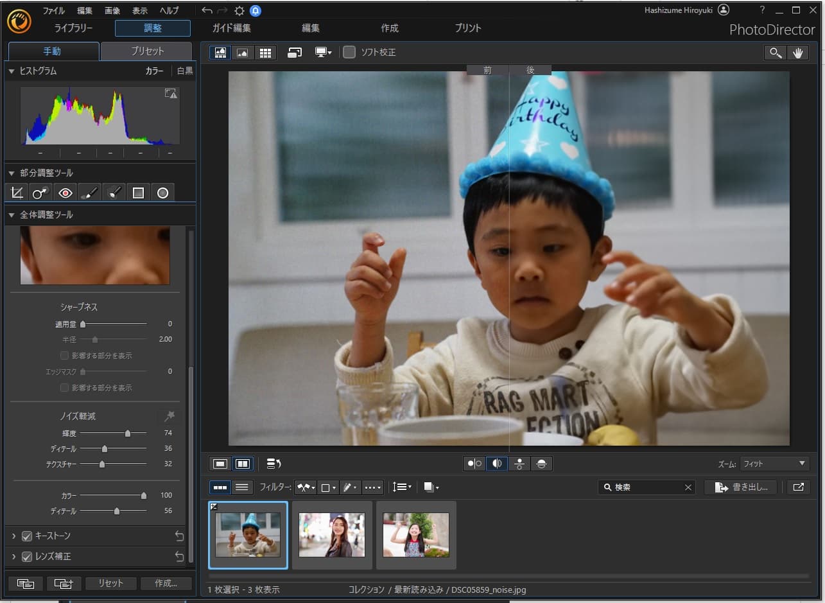Click the 書き出し export button
The width and height of the screenshot is (825, 603).
click(740, 487)
